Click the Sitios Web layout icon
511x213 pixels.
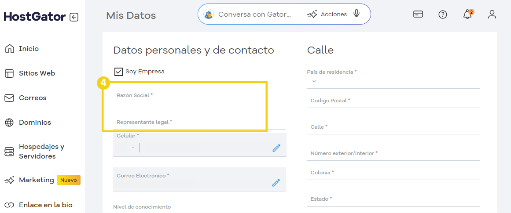pyautogui.click(x=9, y=73)
